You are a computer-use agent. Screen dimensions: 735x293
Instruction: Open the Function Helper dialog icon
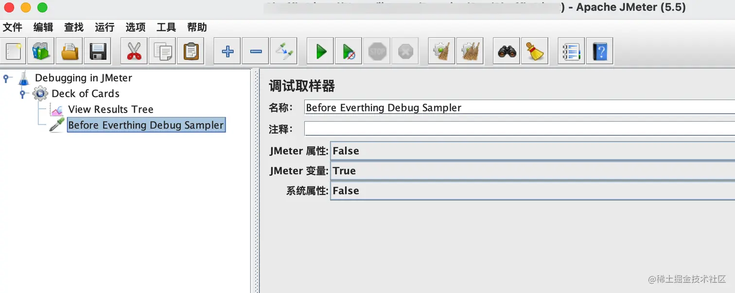click(572, 51)
